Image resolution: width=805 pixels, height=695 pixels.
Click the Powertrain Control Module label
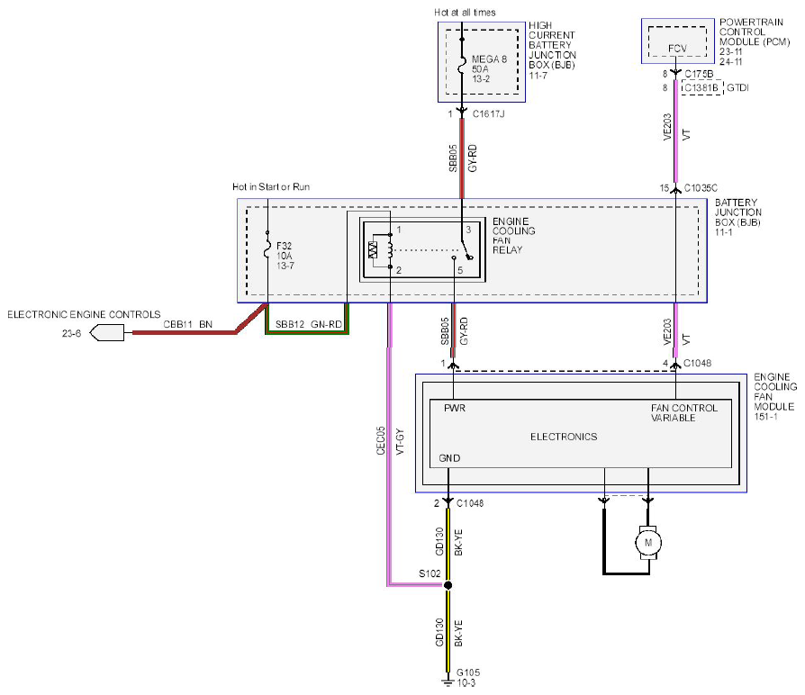point(755,32)
